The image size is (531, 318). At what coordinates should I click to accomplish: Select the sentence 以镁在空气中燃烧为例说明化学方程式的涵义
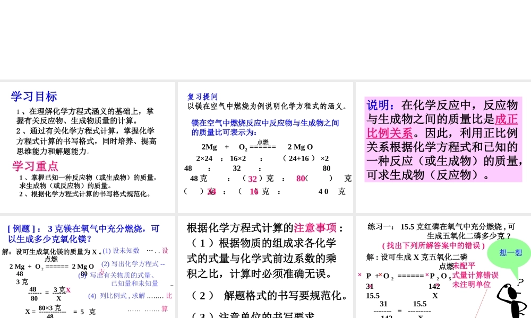pyautogui.click(x=268, y=107)
